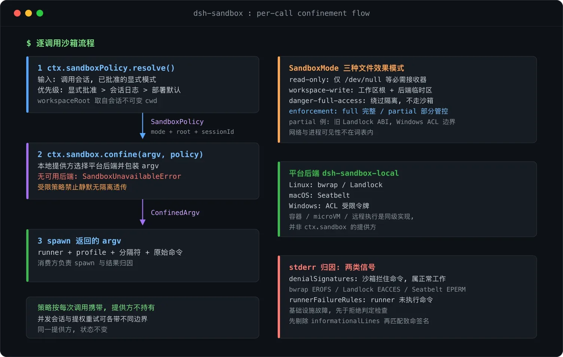Click the line "Linux: bwrap / Landlock"
Image resolution: width=563 pixels, height=357 pixels.
pos(336,185)
